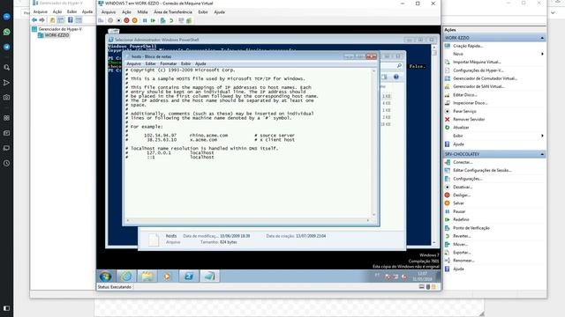Open Formatar menu in Notepad
Image resolution: width=565 pixels, height=317 pixels.
(169, 63)
